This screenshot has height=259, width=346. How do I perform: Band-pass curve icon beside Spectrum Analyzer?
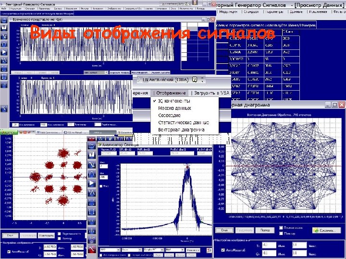(x=92, y=174)
